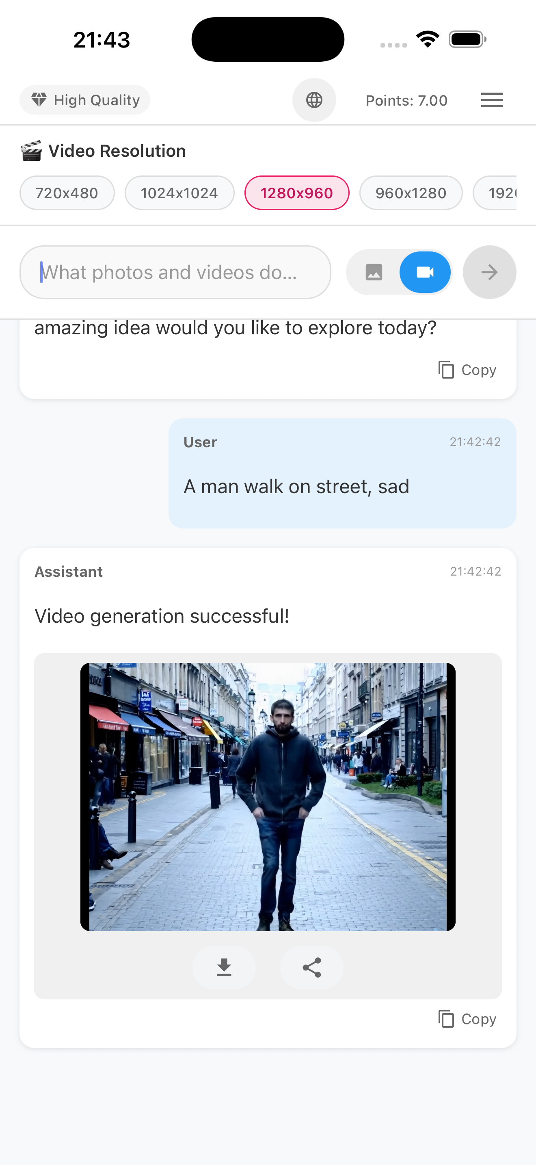The image size is (536, 1165).
Task: Select 1024x1024 video resolution
Action: click(179, 193)
